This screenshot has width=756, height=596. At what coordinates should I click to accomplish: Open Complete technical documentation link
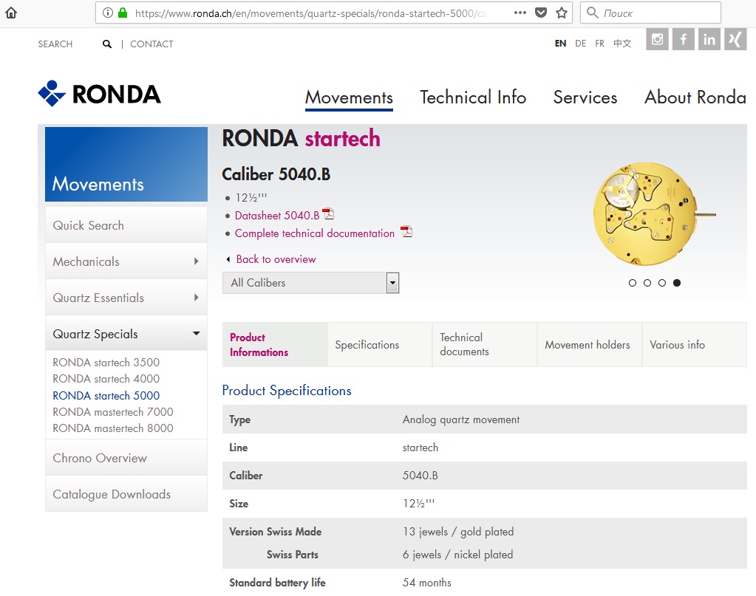pos(315,233)
